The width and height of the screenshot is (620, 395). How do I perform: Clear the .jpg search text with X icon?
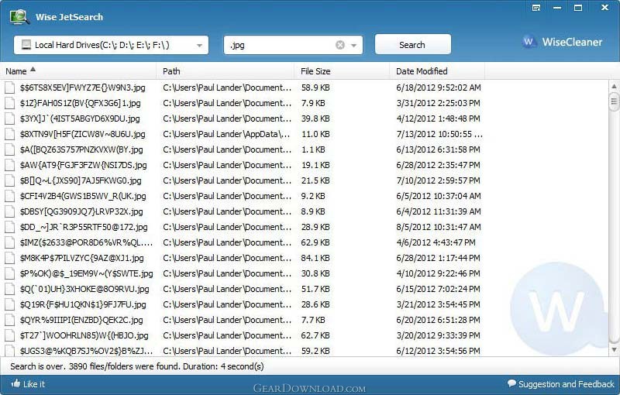coord(339,45)
